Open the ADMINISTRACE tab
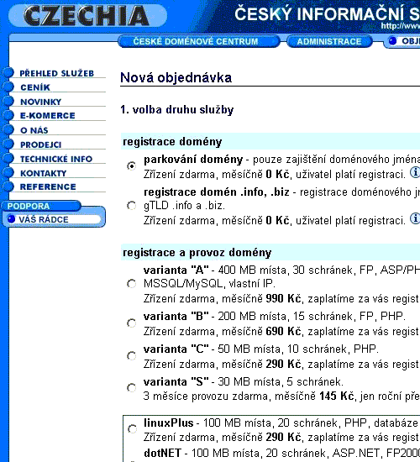 click(329, 41)
